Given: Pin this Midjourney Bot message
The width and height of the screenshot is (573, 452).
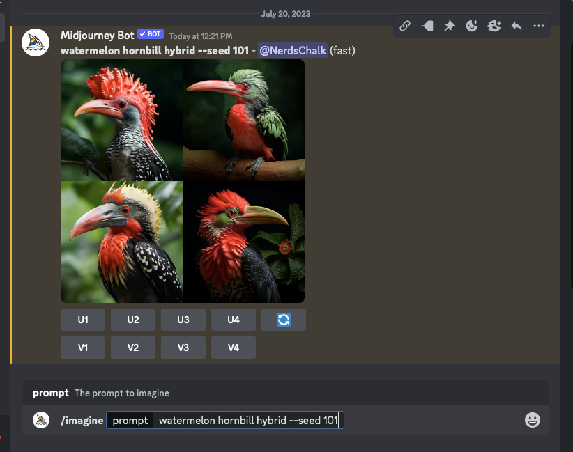Looking at the screenshot, I should point(450,26).
